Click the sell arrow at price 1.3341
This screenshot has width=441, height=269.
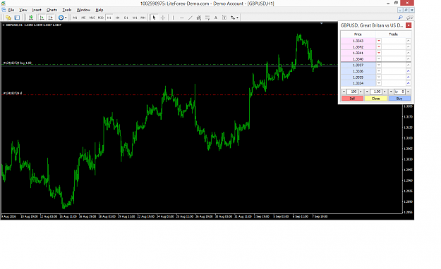click(379, 53)
